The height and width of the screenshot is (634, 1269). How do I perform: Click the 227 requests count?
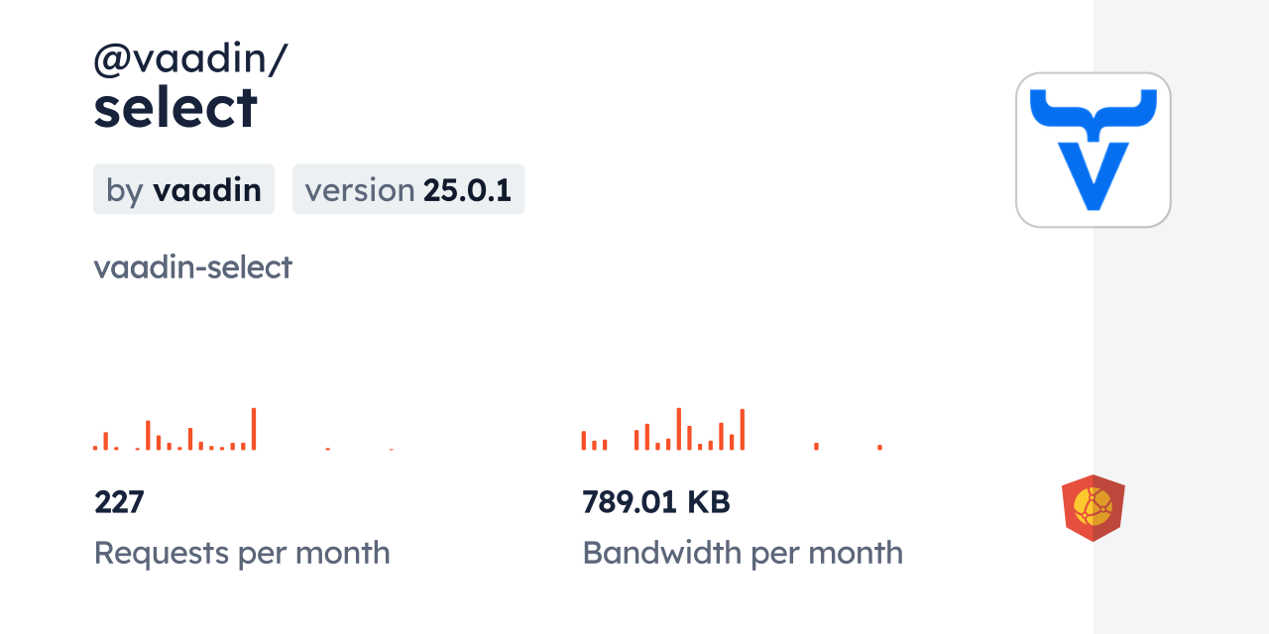pos(119,502)
